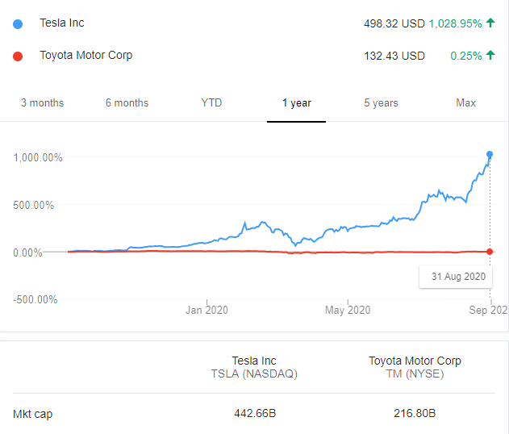The height and width of the screenshot is (434, 509).
Task: Click the Tesla 1,028.95% change value
Action: point(455,23)
